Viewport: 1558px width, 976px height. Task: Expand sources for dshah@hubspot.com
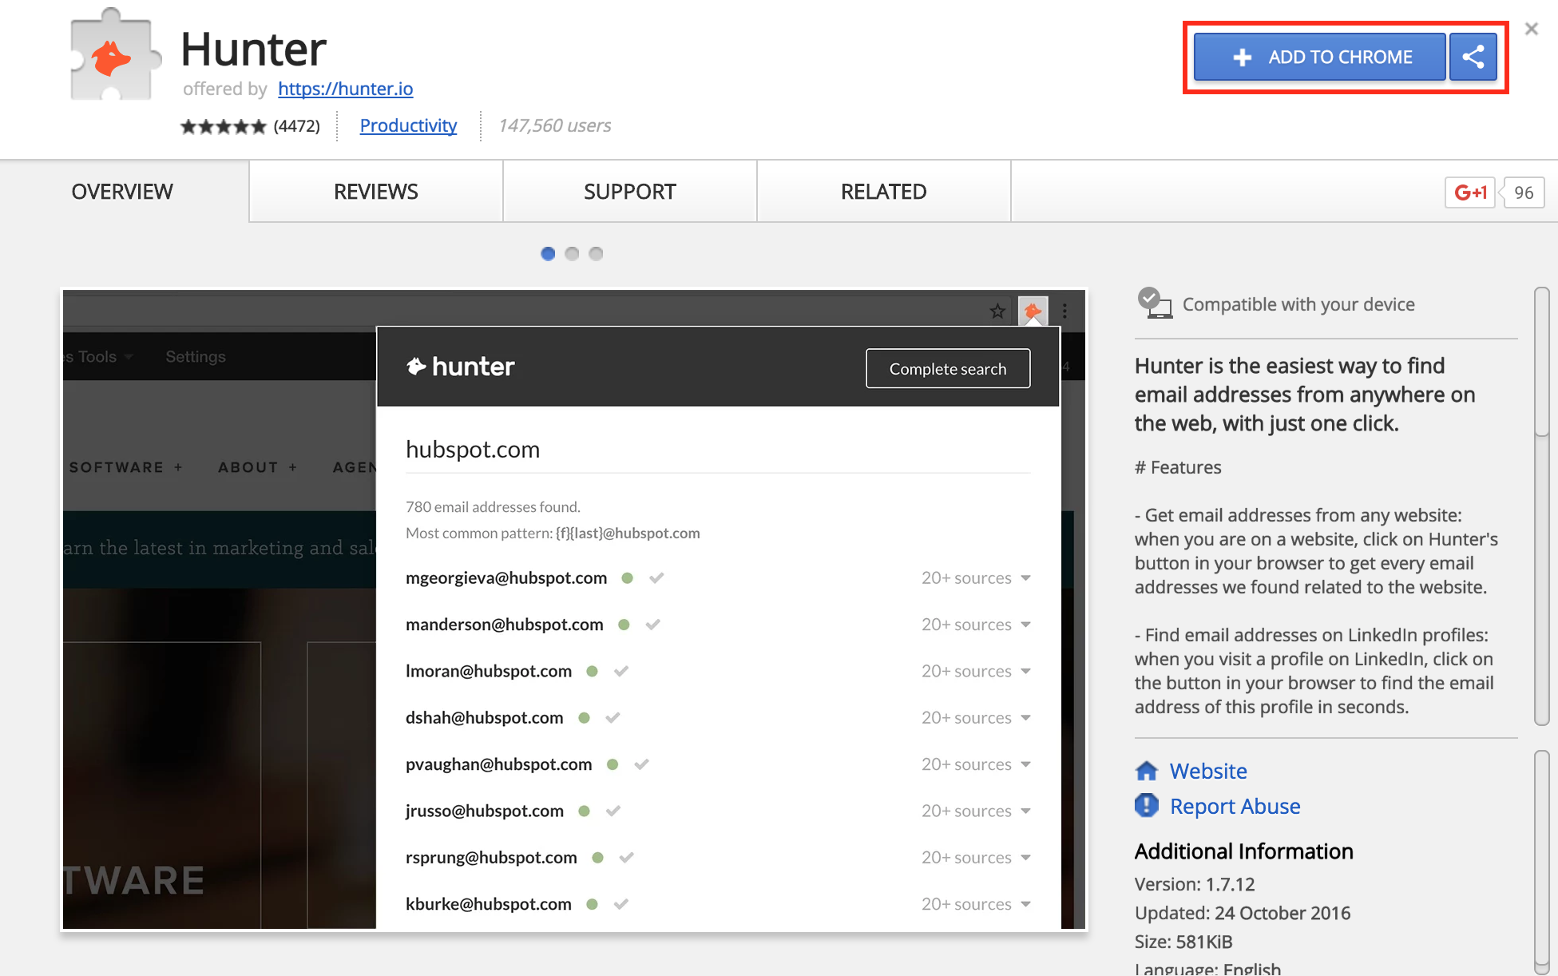pyautogui.click(x=976, y=718)
